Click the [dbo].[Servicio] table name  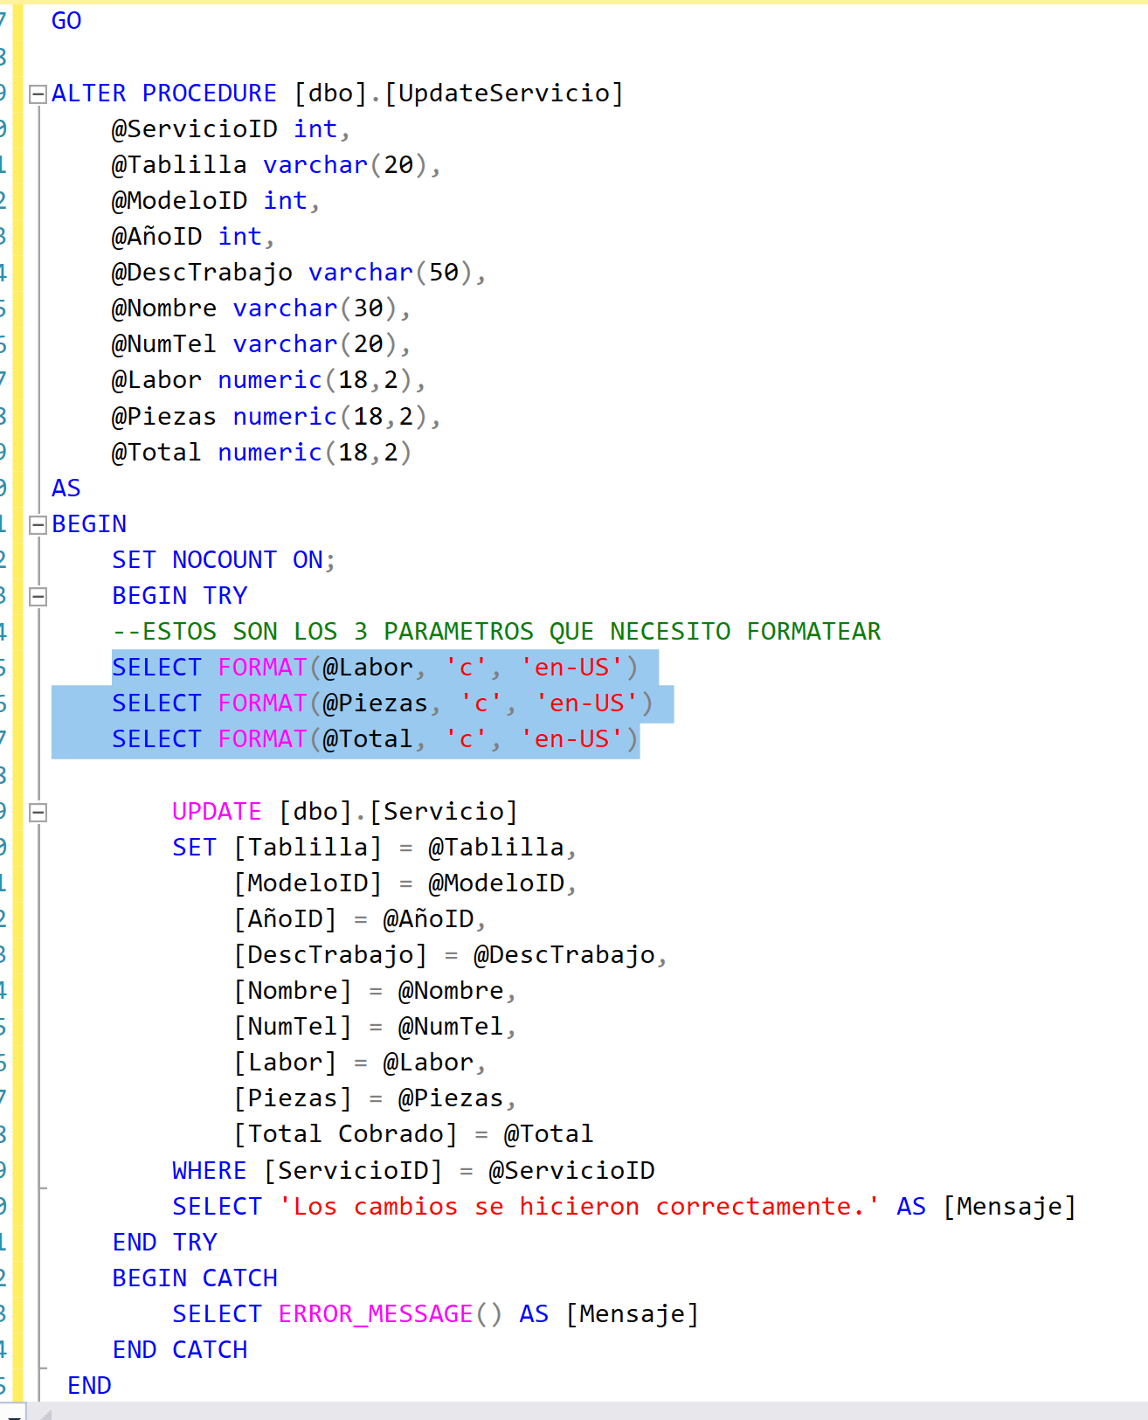click(x=398, y=812)
